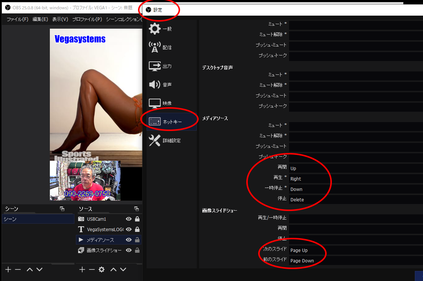423x281 pixels.
Task: Open the シーンコレクション menu
Action: coord(124,19)
